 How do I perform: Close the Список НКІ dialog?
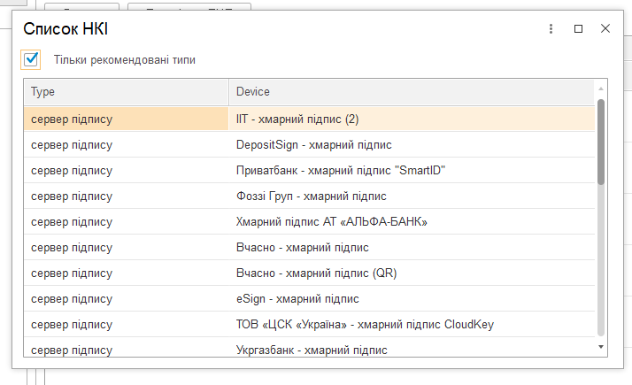click(x=605, y=28)
